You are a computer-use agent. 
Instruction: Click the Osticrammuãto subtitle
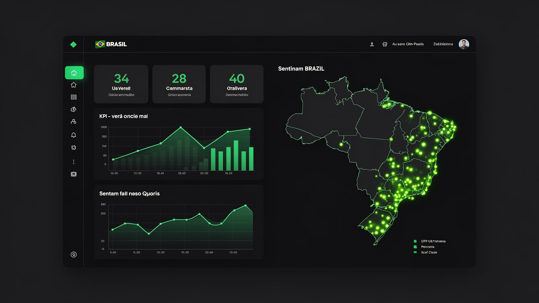(121, 95)
